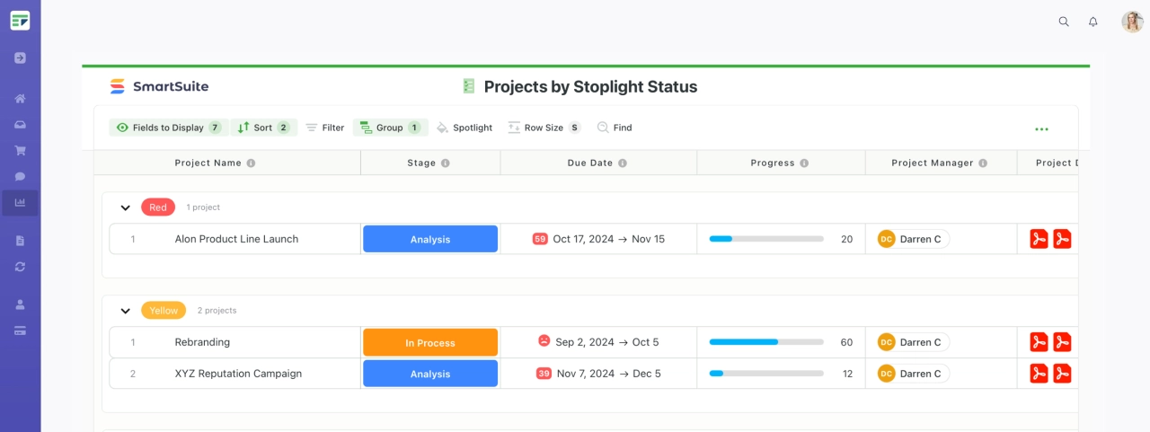Open the Group options
The image size is (1150, 432).
pos(390,128)
